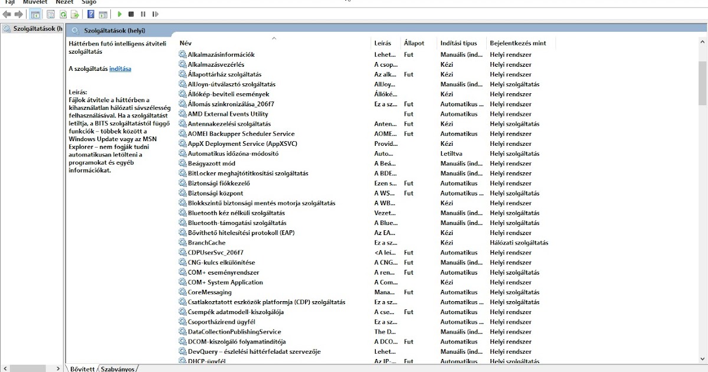Toggle the show/hide console tree icon

[x=35, y=14]
